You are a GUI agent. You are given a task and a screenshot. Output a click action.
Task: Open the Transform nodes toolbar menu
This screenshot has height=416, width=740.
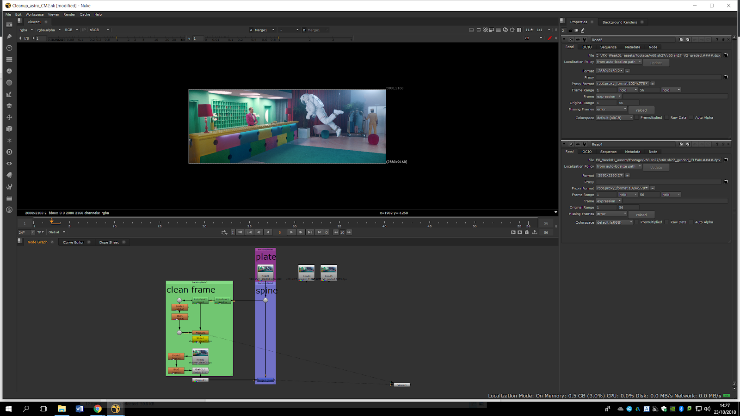pos(9,117)
